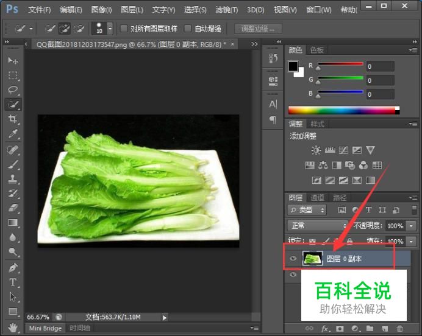
Task: Choose New Selection mode in options bar
Action: pos(50,28)
